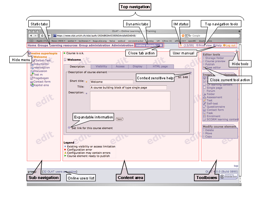Insert a SCORM learning content element
The image size is (268, 201).
[223, 119]
